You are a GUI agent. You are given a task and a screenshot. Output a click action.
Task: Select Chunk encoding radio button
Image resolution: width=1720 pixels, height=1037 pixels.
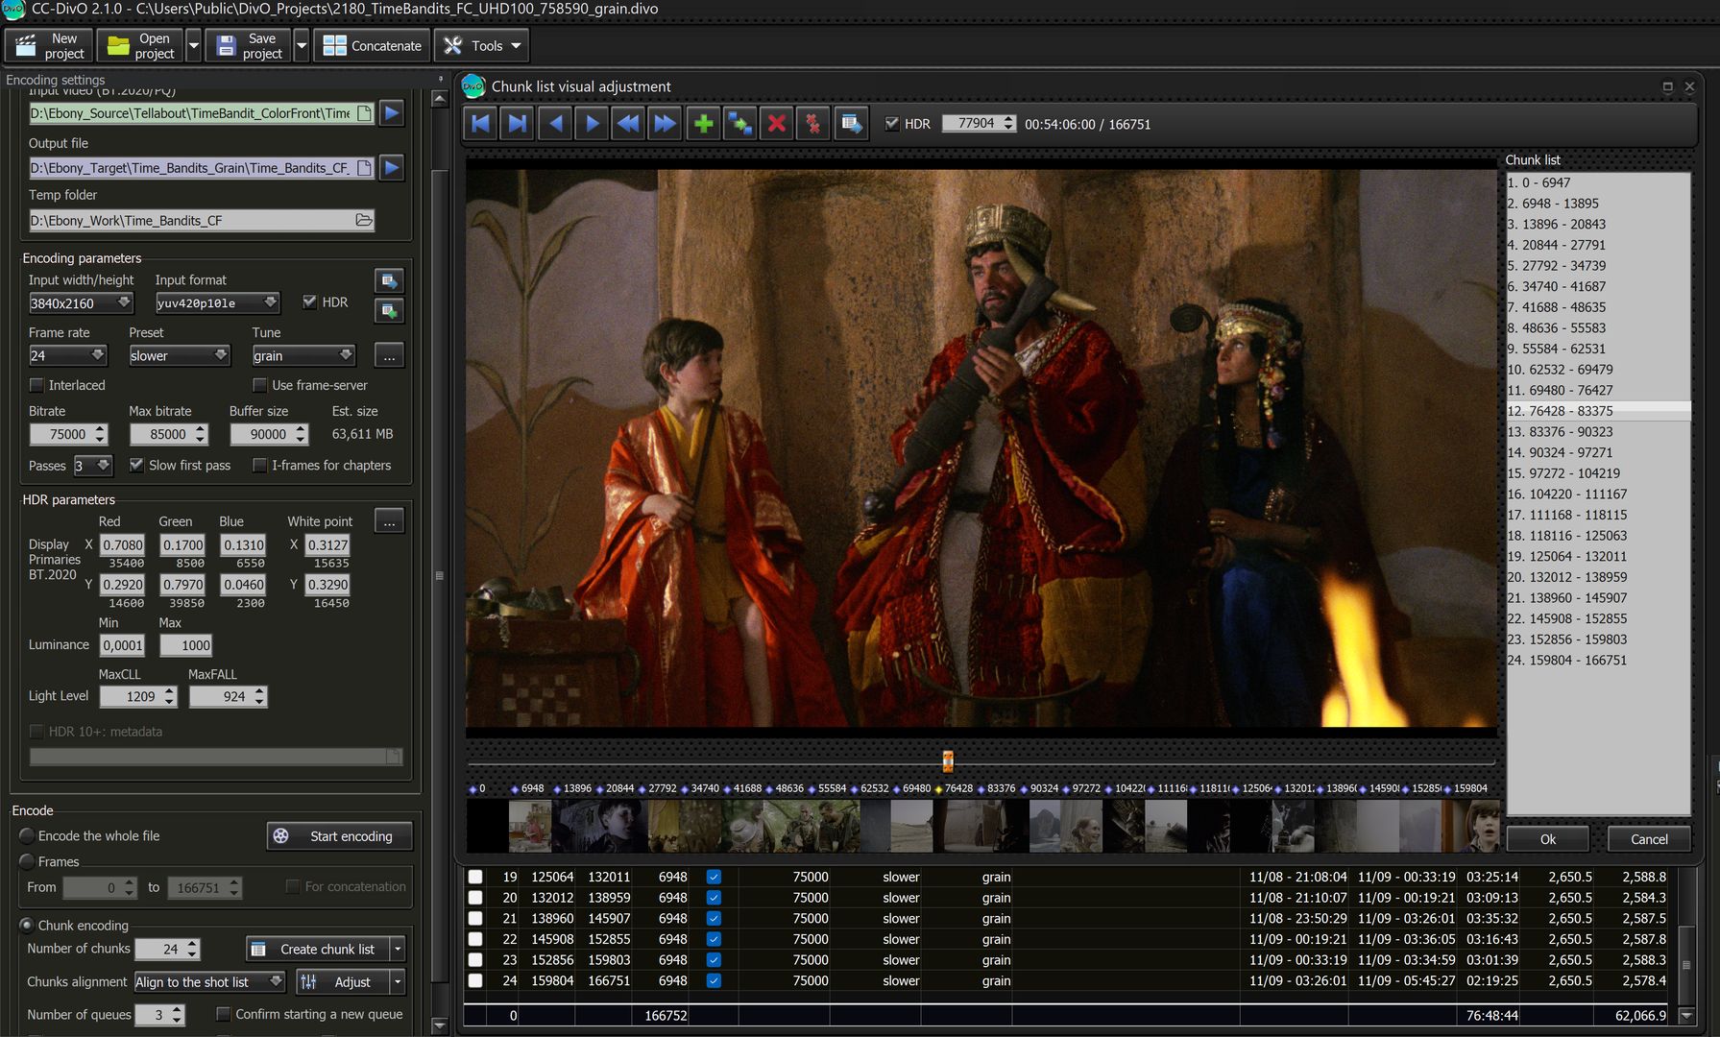[x=27, y=925]
